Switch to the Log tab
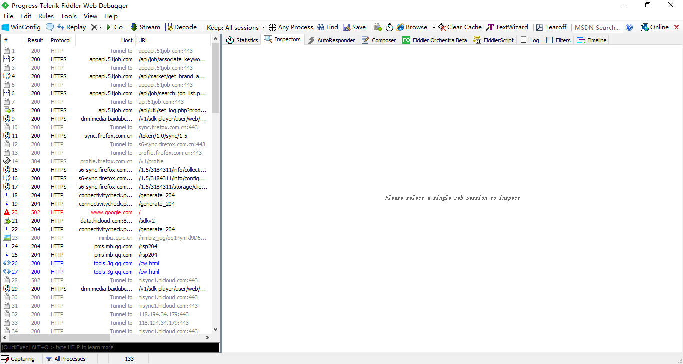 [x=530, y=40]
